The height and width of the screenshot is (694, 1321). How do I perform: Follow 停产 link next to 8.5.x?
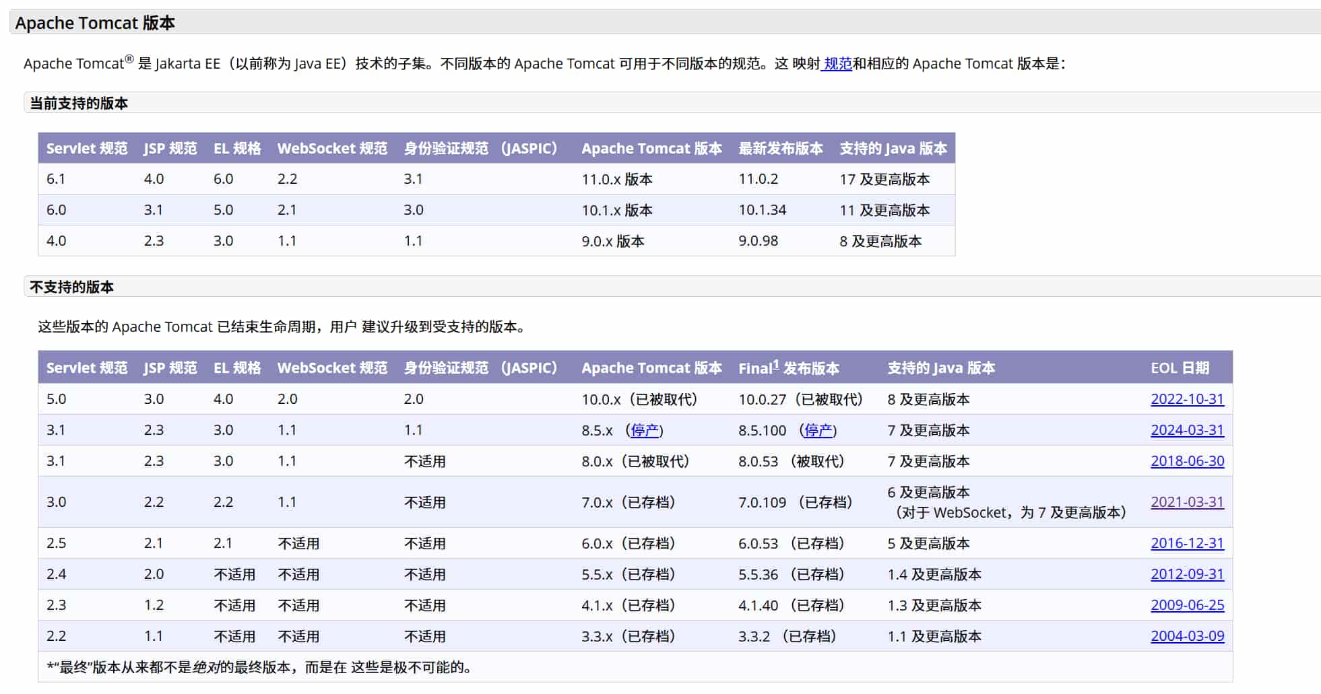(645, 430)
